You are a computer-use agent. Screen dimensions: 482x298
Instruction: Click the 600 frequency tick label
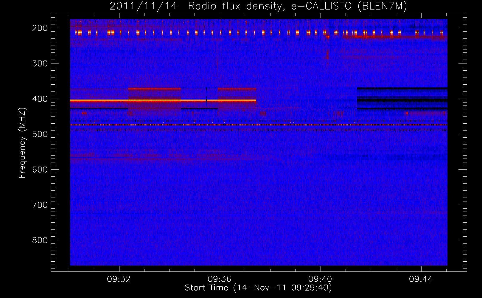coord(40,170)
